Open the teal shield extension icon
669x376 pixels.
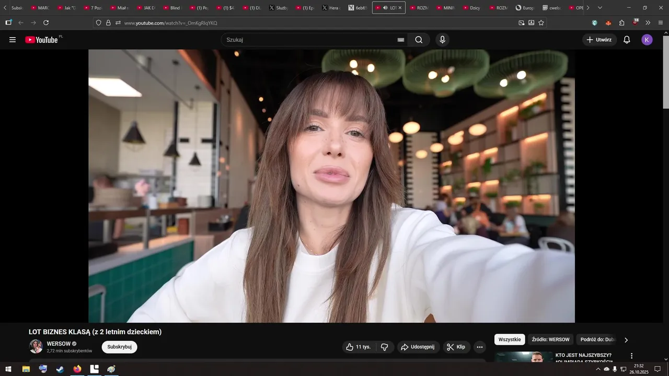coord(595,23)
